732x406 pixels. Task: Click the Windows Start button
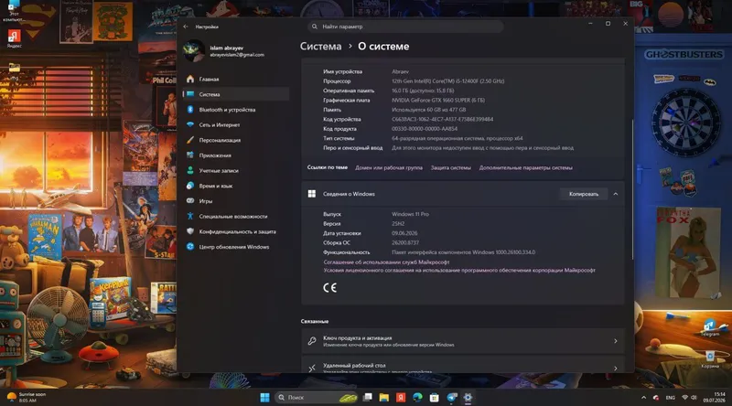coord(264,397)
